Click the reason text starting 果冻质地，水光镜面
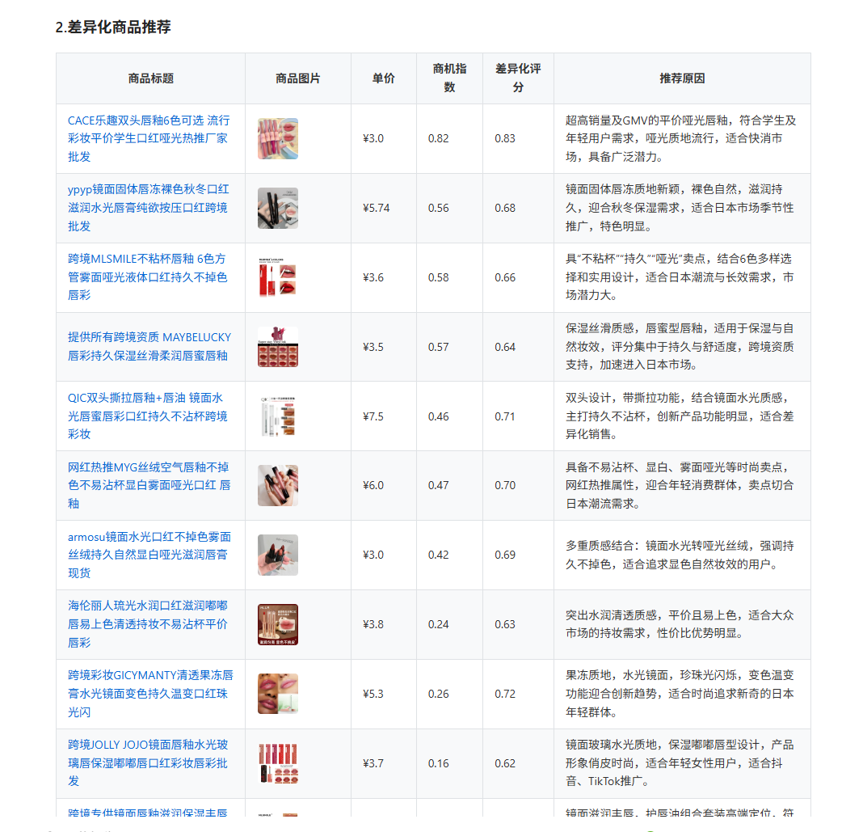Viewport: 863px width, 832px height. 680,693
